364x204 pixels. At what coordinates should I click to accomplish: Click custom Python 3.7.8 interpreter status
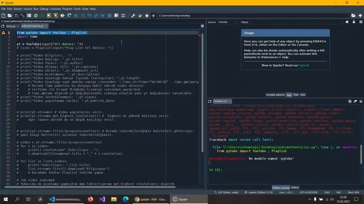[x=259, y=193]
